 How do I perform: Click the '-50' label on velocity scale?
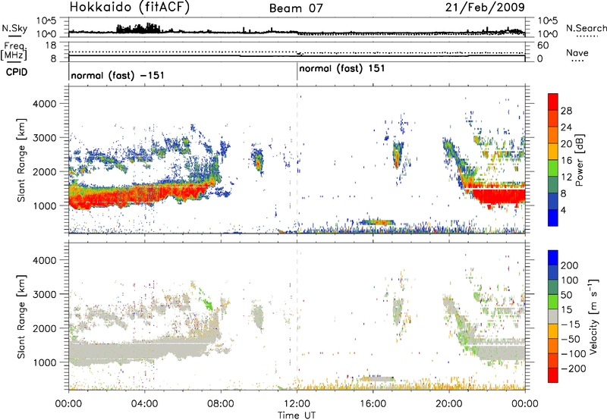[571, 339]
